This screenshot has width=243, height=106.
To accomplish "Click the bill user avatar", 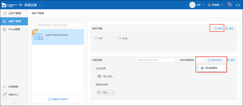I will click(192, 5).
